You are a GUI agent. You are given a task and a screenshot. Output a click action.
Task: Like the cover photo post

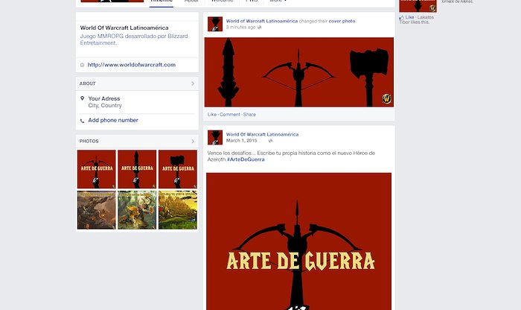(212, 115)
